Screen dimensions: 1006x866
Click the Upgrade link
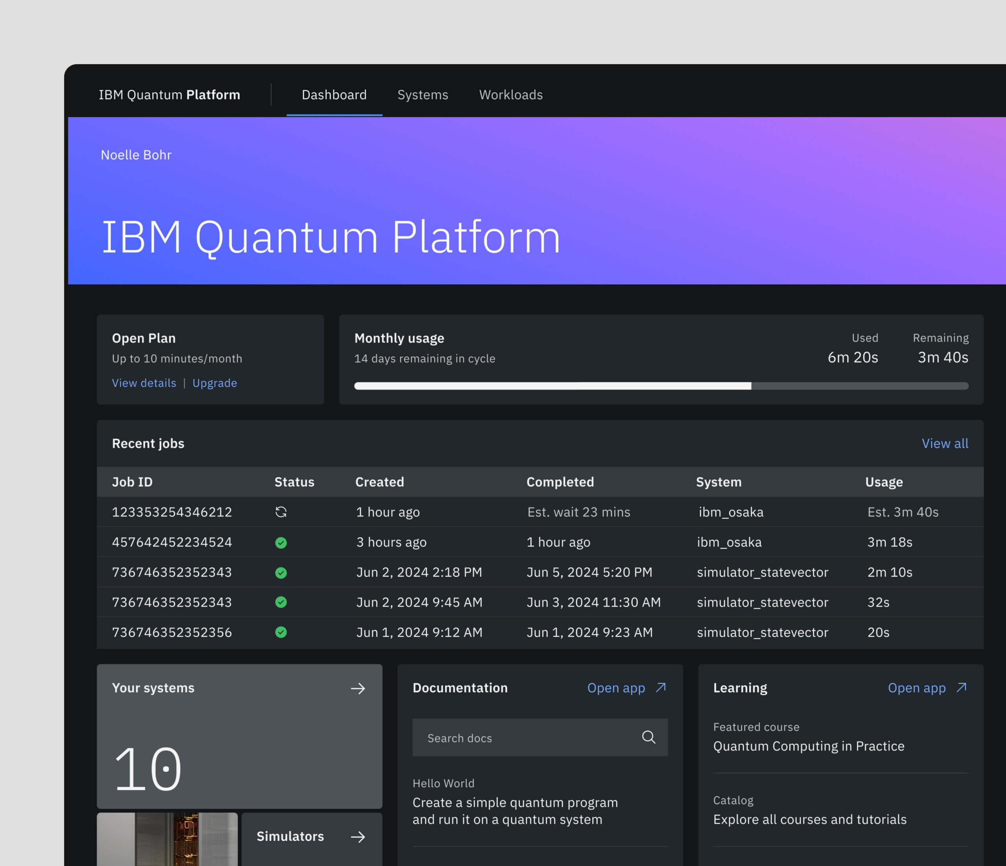pyautogui.click(x=215, y=383)
